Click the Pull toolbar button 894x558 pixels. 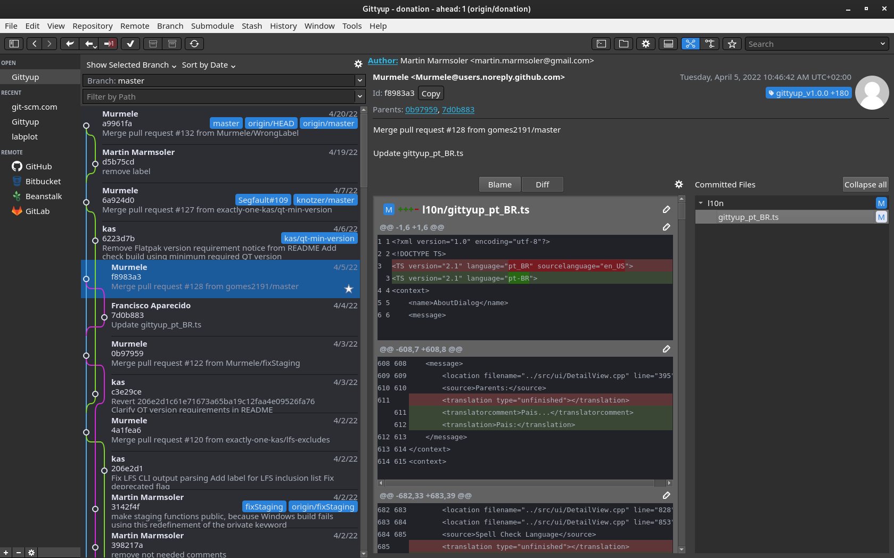pos(89,44)
